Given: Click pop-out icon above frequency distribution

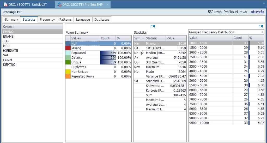Looking at the screenshot, I should pyautogui.click(x=260, y=27).
